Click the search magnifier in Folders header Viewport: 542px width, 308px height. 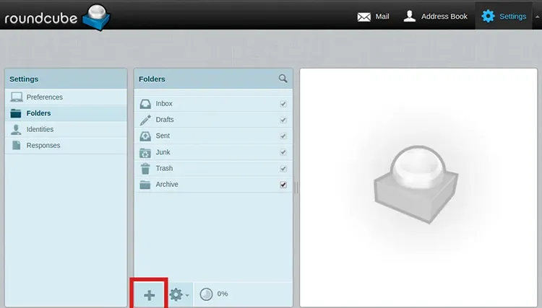pos(283,79)
